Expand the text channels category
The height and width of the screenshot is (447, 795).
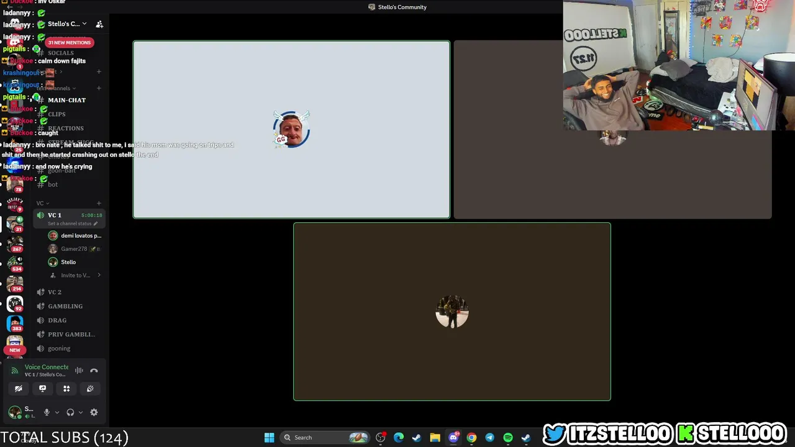(56, 88)
